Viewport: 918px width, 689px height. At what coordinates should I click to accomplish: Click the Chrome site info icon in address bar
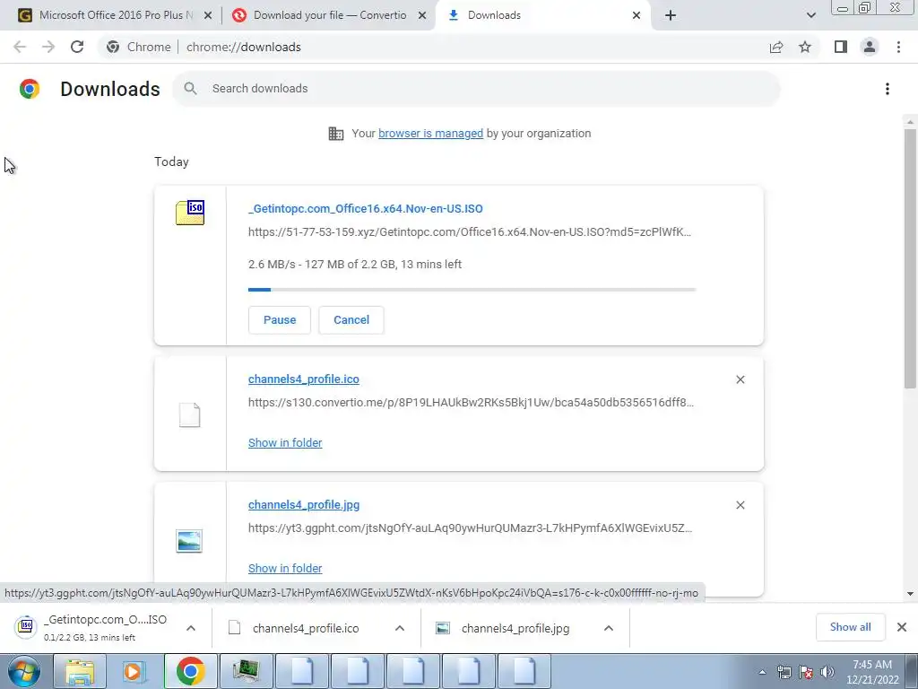coord(113,47)
